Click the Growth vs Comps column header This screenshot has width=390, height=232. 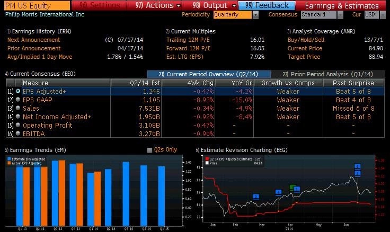point(288,83)
